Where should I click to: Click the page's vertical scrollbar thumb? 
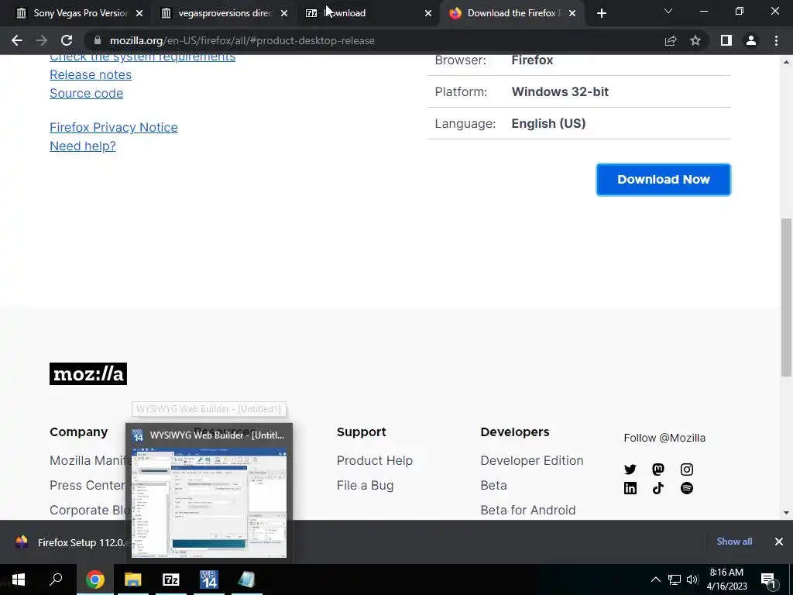(786, 297)
